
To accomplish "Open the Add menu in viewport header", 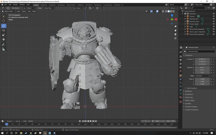I will click(29, 11).
